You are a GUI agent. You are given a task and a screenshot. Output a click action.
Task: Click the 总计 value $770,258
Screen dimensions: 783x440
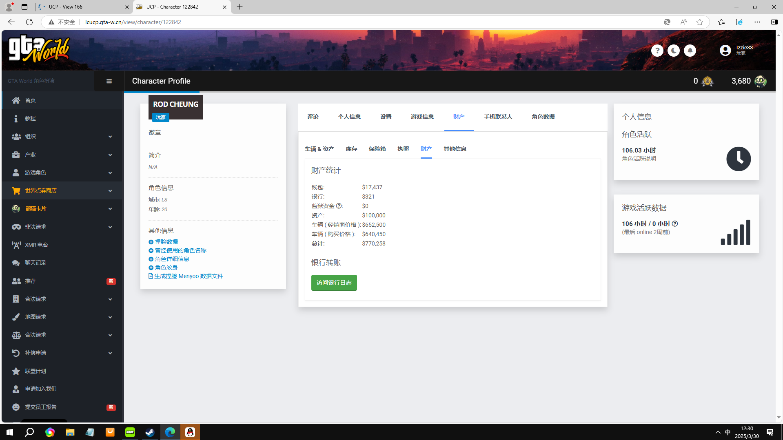pos(374,244)
